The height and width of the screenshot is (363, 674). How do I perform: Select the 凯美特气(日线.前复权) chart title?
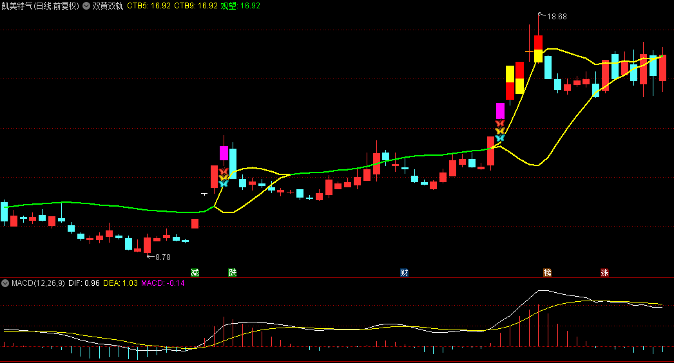pyautogui.click(x=41, y=6)
